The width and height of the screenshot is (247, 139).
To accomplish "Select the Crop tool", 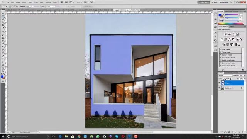I will pyautogui.click(x=3, y=25).
